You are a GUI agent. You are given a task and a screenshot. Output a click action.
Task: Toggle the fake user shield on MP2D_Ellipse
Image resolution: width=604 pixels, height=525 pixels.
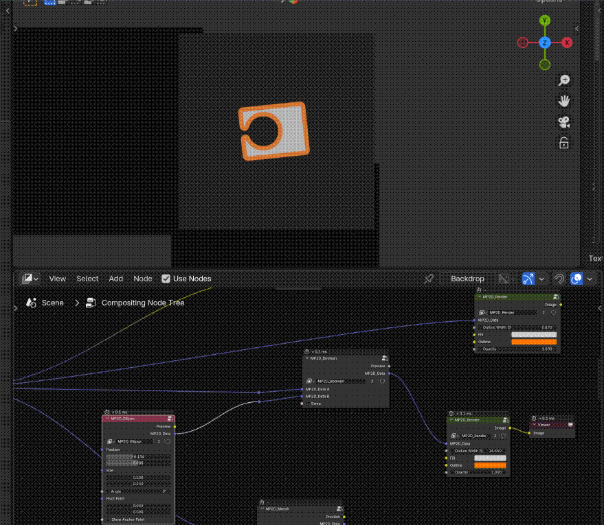coord(168,441)
